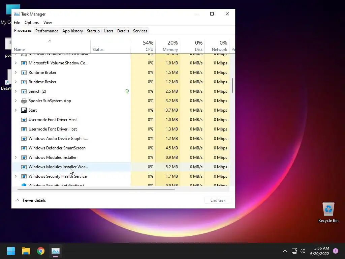The height and width of the screenshot is (259, 345).
Task: Expand the Windows Modules Installer row
Action: [x=15, y=157]
